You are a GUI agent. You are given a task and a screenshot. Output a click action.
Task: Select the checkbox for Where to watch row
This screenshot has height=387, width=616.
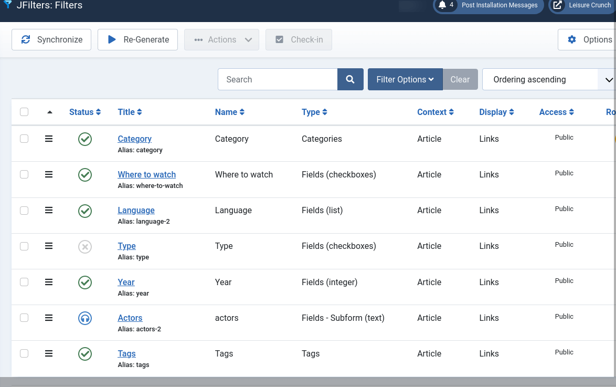click(x=24, y=174)
